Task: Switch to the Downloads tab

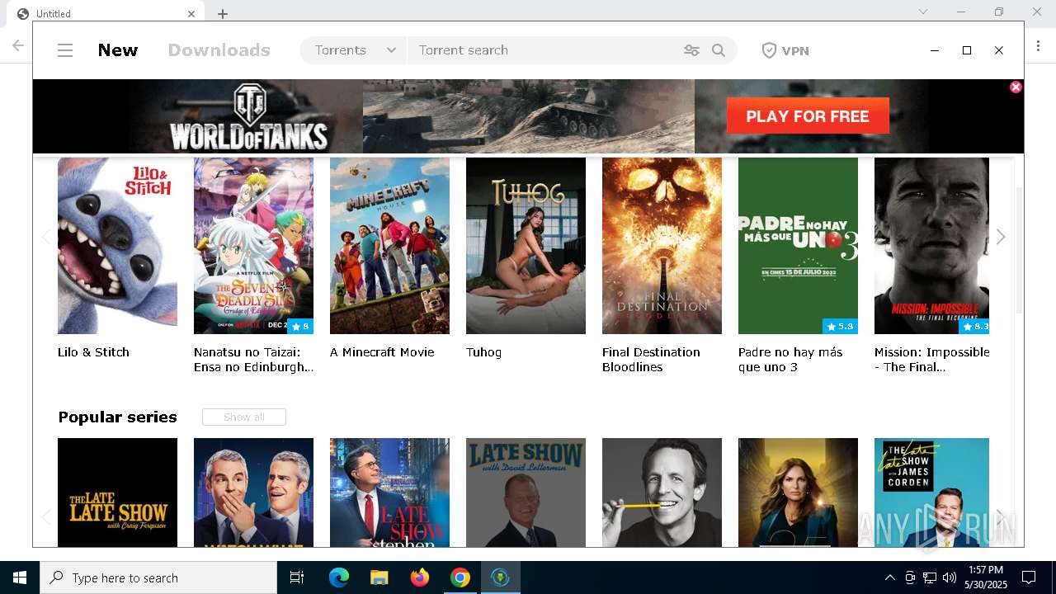Action: click(219, 50)
